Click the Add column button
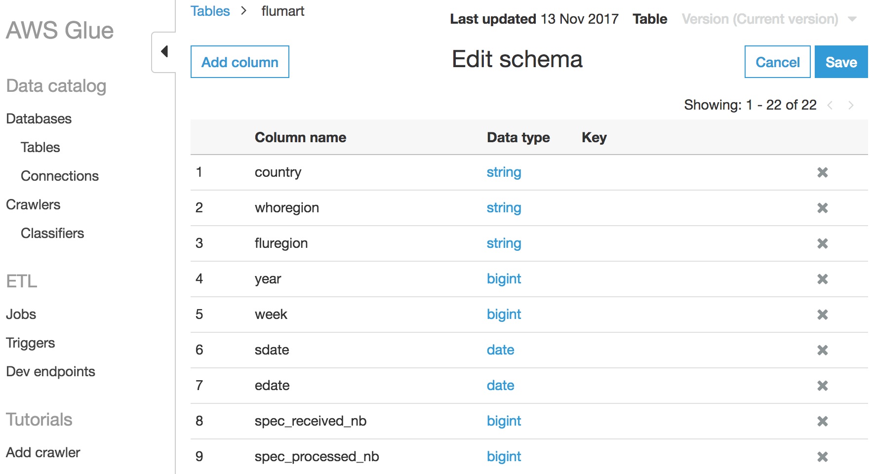Screen dimensions: 873x474 (239, 62)
